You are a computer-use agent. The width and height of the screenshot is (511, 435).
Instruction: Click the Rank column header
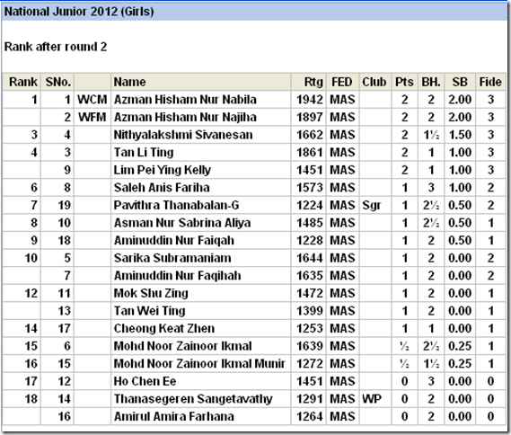click(22, 82)
